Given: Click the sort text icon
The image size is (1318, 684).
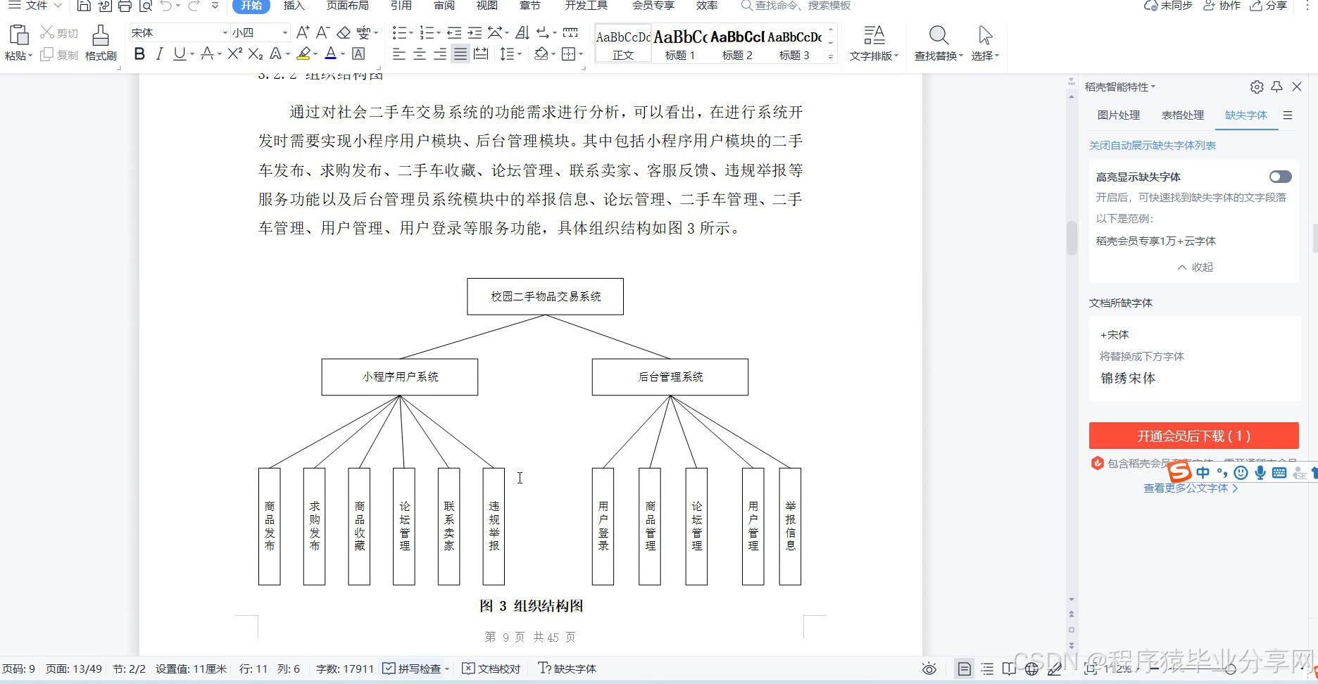Looking at the screenshot, I should [x=522, y=32].
